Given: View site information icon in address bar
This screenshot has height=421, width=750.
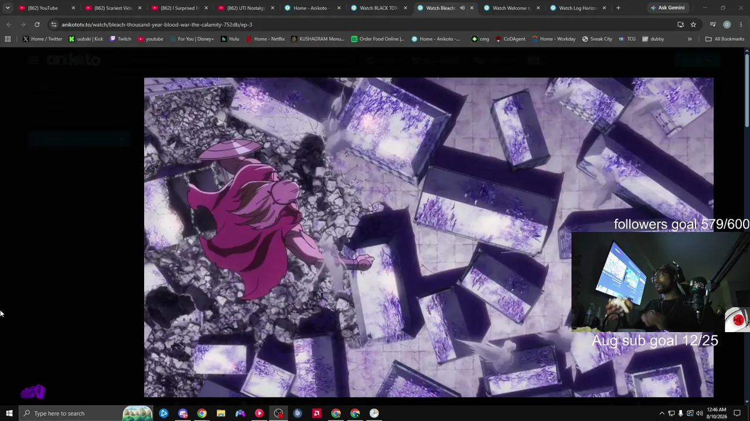Looking at the screenshot, I should click(x=54, y=25).
